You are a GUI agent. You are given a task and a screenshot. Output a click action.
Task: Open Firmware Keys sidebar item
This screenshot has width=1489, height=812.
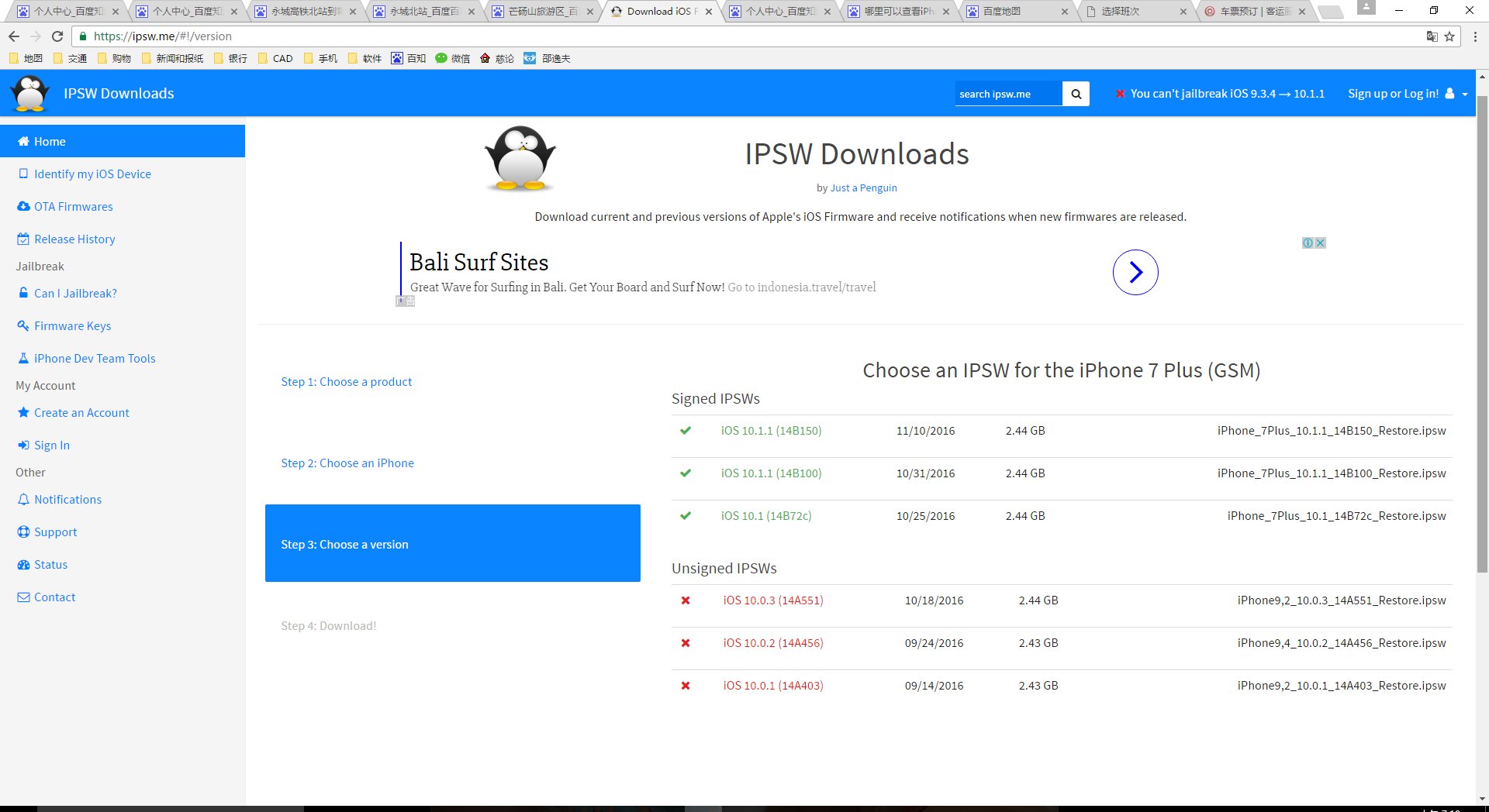pos(72,326)
